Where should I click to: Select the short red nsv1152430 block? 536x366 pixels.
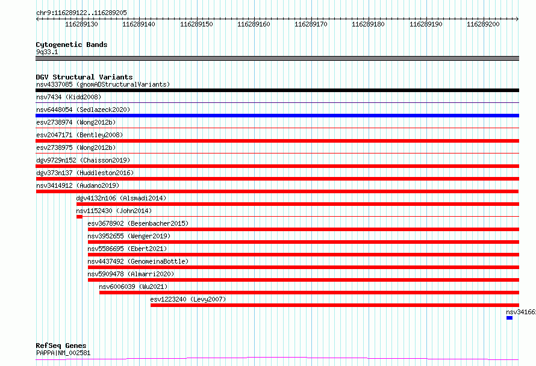79,217
